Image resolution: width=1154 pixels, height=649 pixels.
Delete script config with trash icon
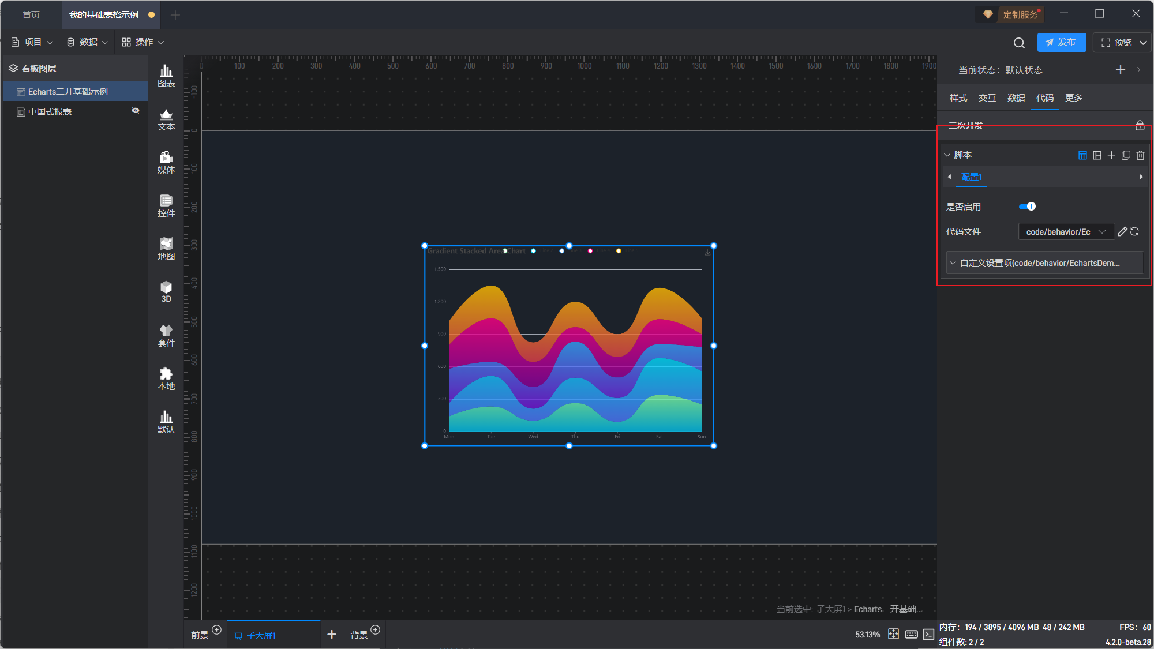pos(1140,155)
